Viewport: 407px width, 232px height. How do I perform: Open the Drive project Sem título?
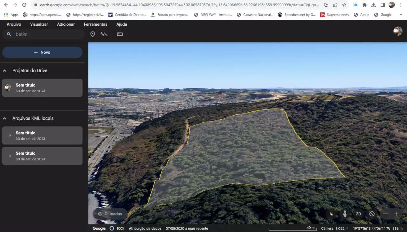[42, 88]
